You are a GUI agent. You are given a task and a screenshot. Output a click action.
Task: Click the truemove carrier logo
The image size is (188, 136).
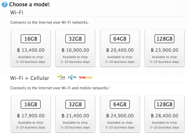tap(86, 77)
